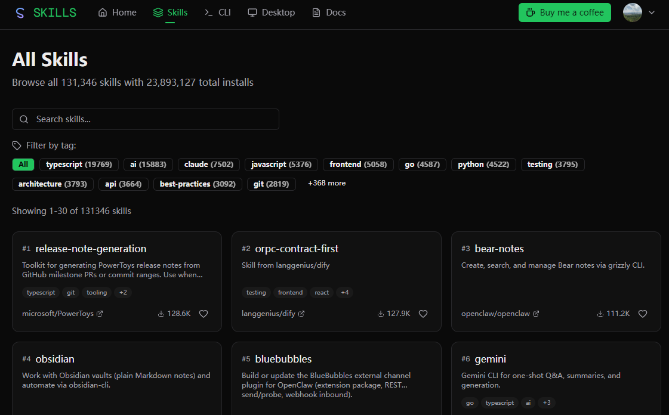Viewport: 669px width, 415px height.
Task: Click the external link icon beside langgenius/dify
Action: click(x=301, y=314)
